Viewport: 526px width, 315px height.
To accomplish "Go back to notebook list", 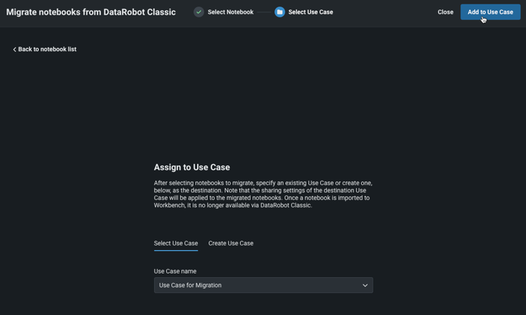I will click(47, 50).
